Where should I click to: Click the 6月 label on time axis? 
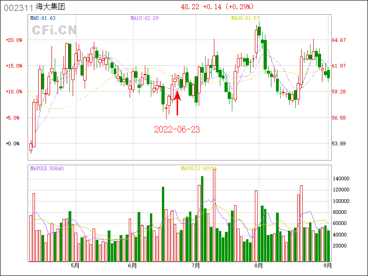pyautogui.click(x=132, y=265)
